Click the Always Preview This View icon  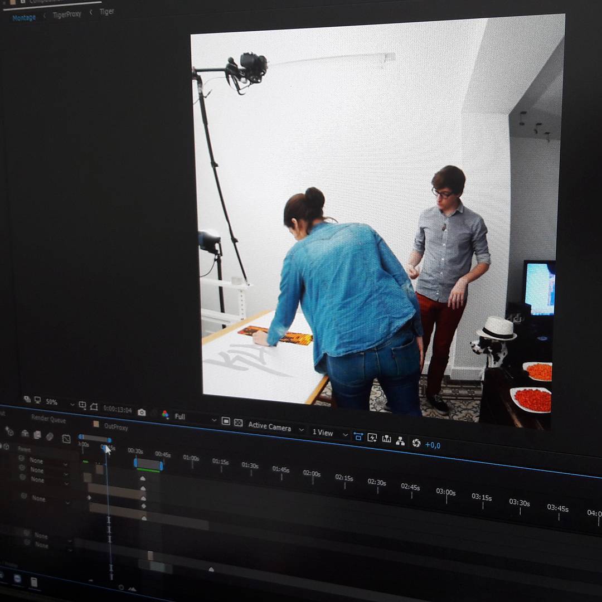click(28, 399)
